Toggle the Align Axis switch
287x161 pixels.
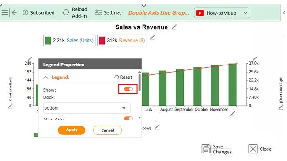[x=128, y=118]
